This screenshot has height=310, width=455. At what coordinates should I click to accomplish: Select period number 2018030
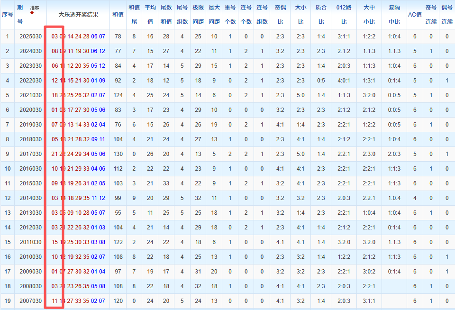30,139
